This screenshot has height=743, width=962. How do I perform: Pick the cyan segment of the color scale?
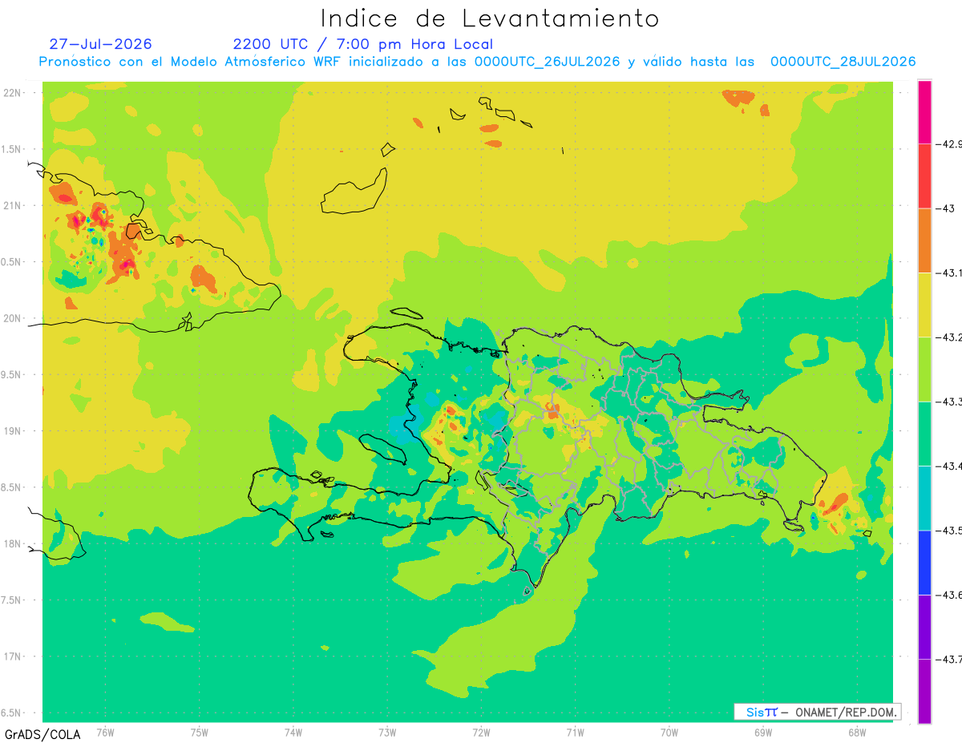click(924, 499)
